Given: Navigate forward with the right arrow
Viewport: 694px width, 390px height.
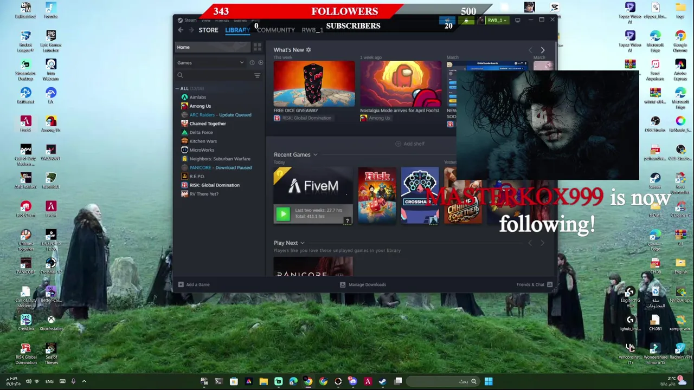Looking at the screenshot, I should tap(190, 30).
